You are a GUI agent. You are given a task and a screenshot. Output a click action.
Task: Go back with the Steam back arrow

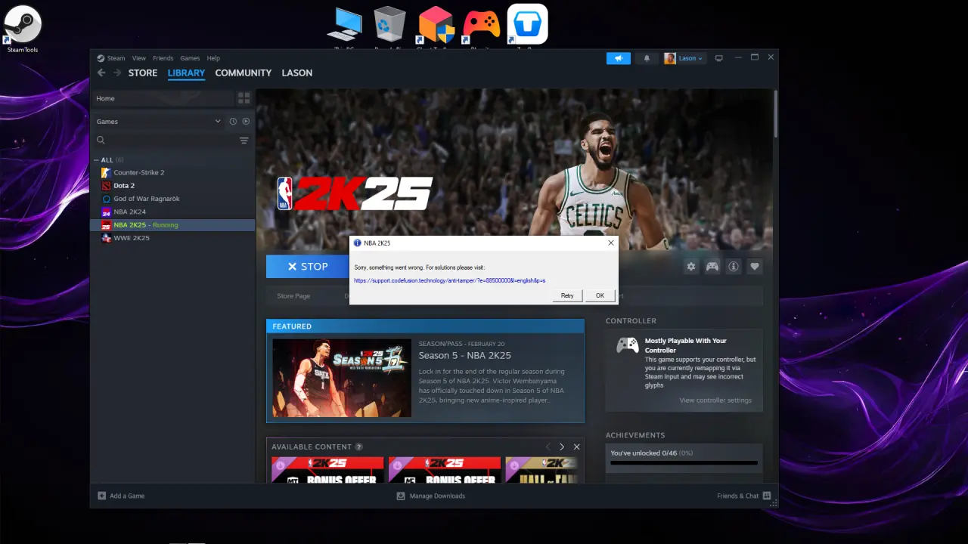[101, 73]
